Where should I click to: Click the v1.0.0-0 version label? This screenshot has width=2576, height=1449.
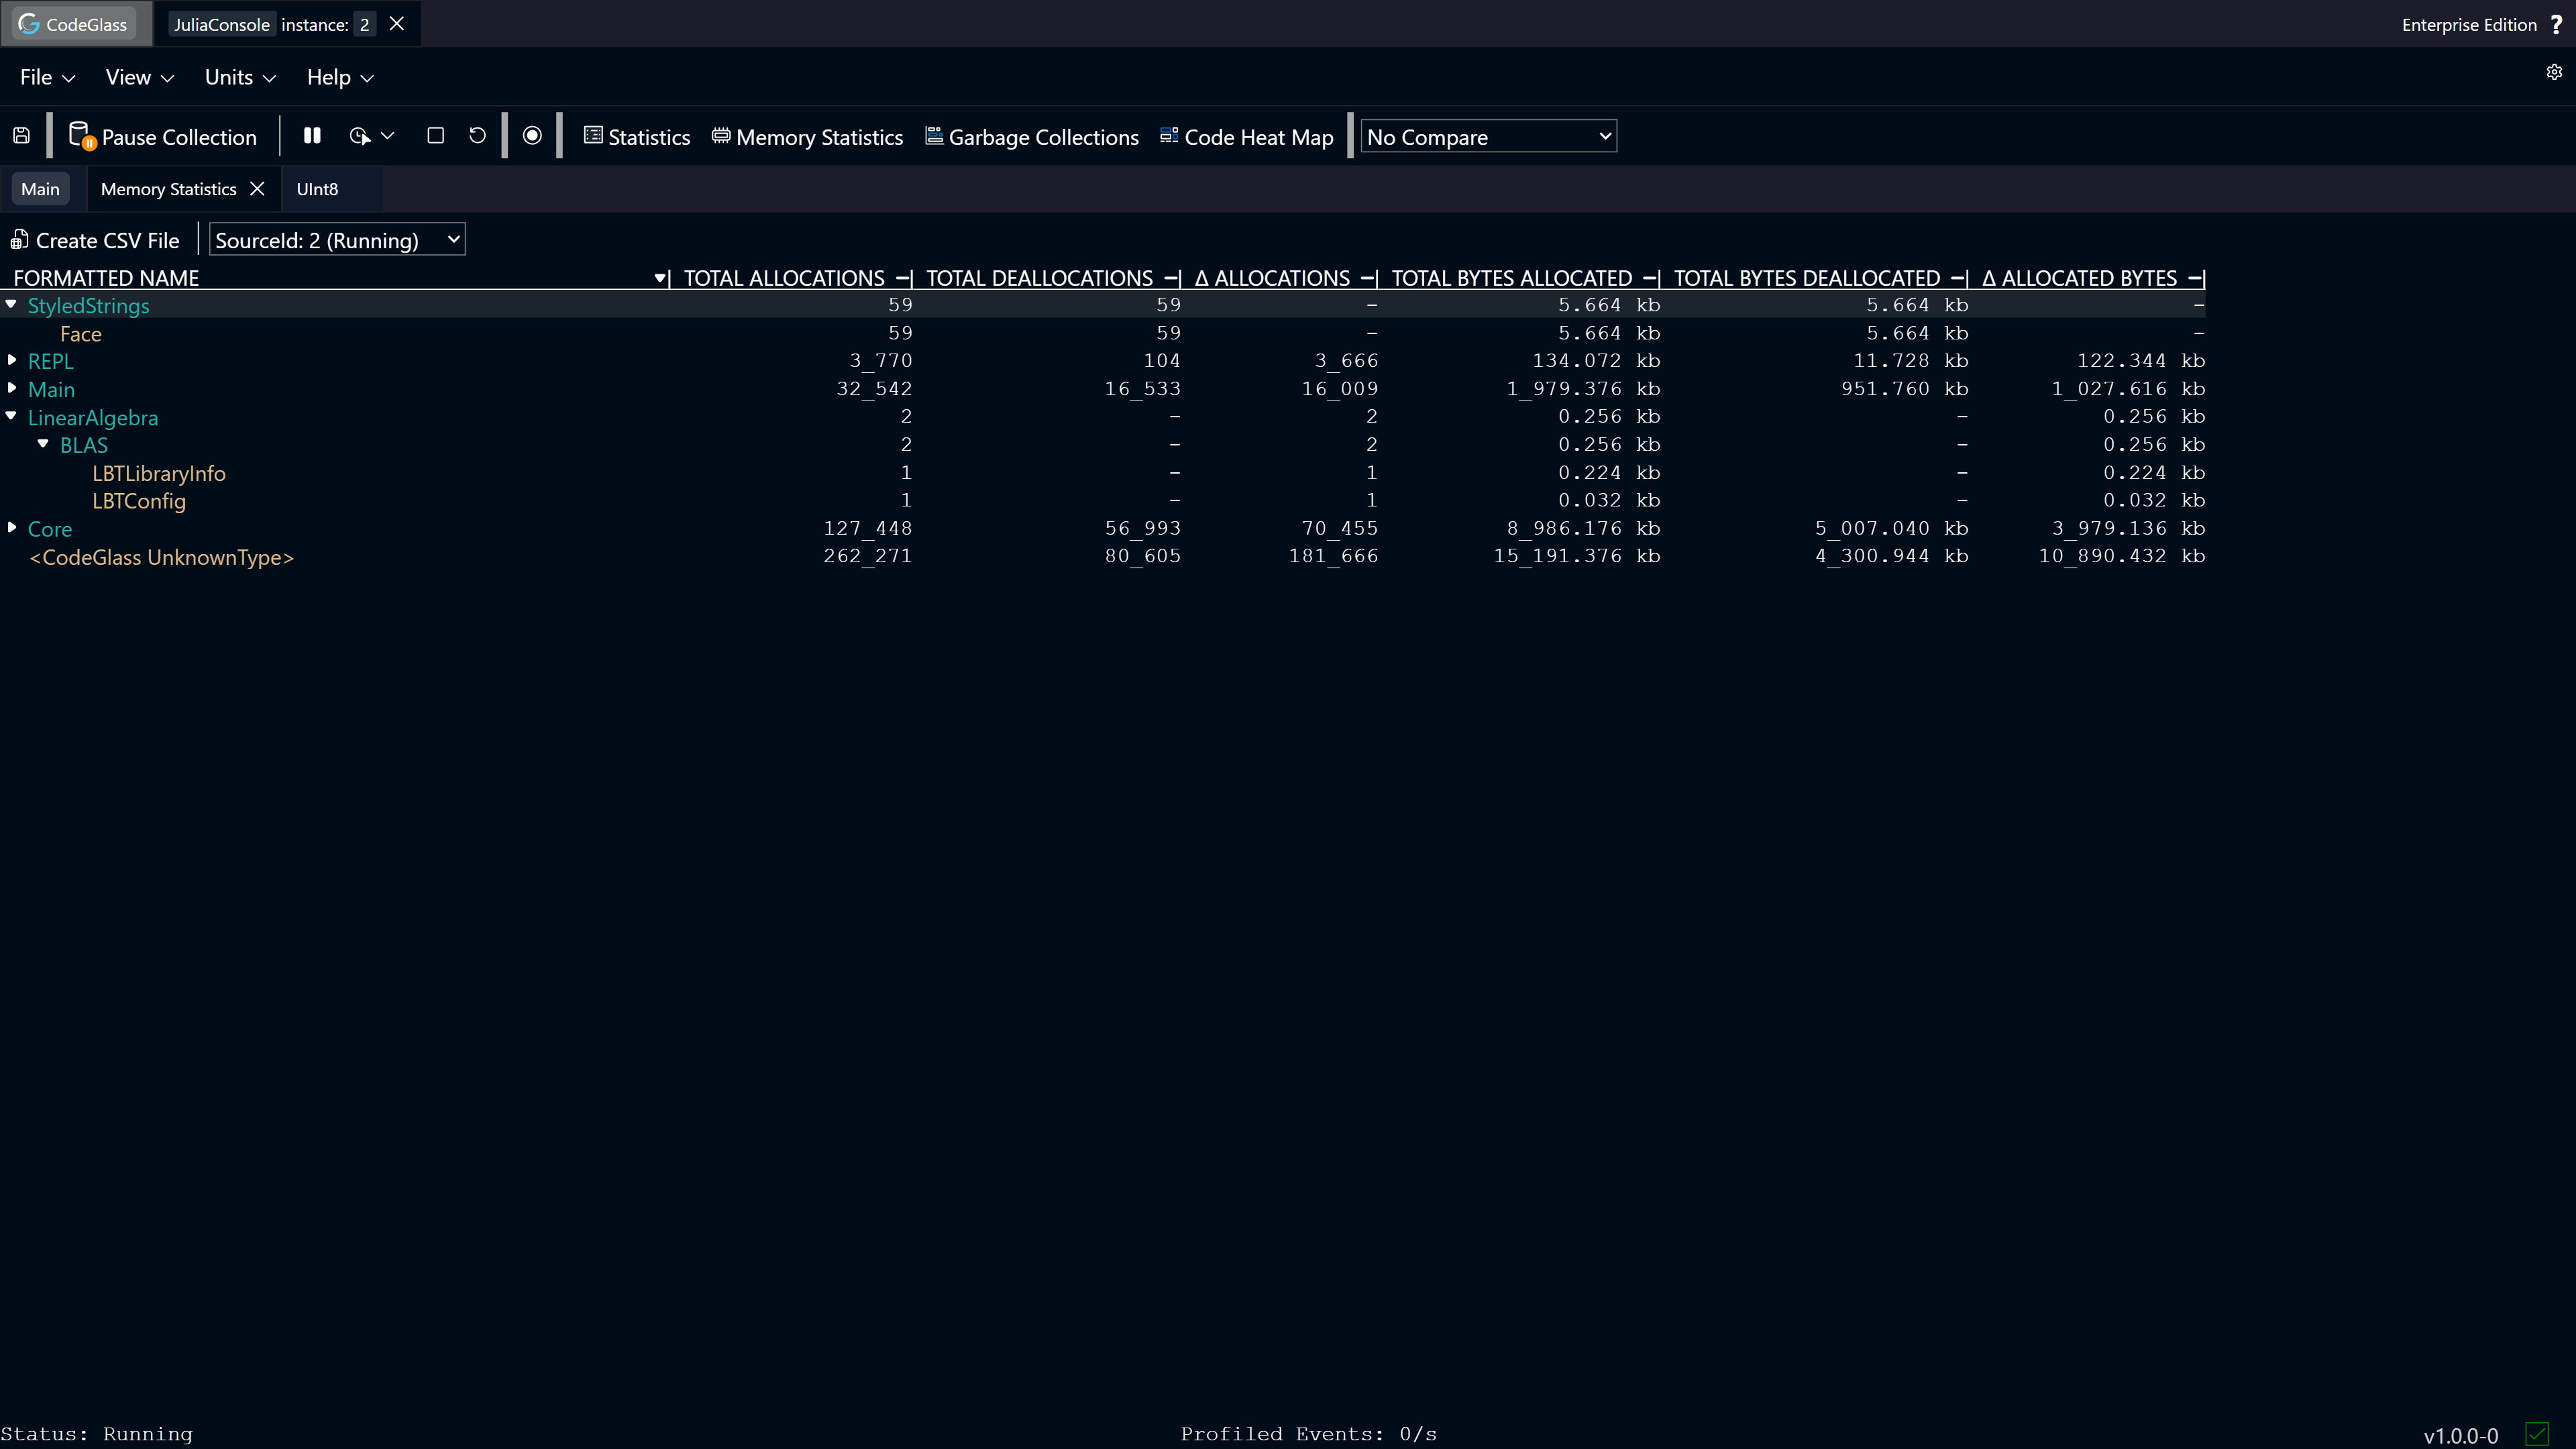(2461, 1436)
